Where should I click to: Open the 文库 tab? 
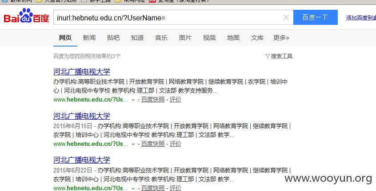click(257, 38)
